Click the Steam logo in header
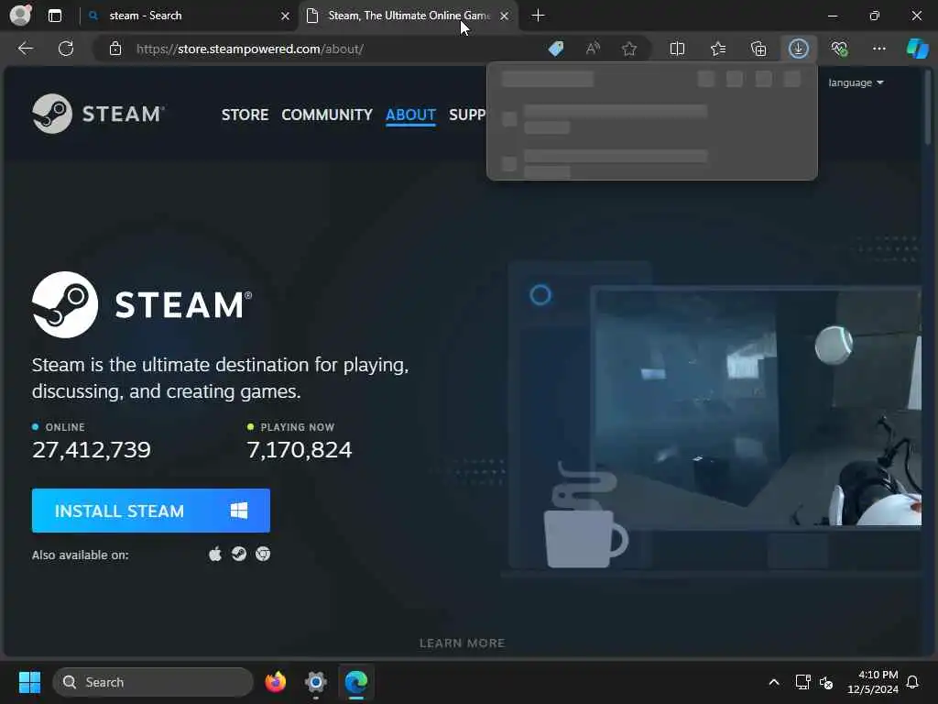 [98, 114]
